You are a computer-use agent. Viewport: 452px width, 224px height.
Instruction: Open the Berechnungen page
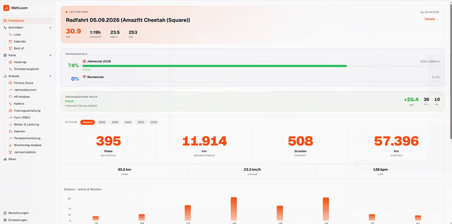pos(28,213)
